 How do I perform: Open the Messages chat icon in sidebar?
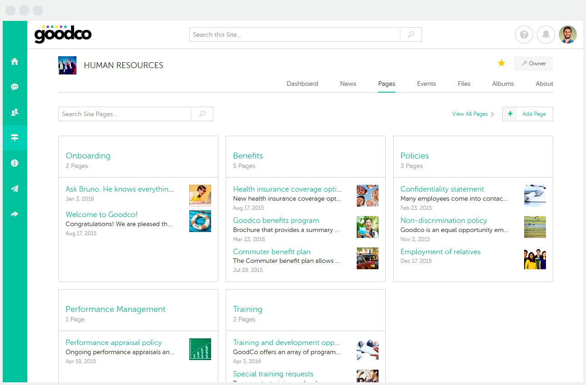point(15,86)
